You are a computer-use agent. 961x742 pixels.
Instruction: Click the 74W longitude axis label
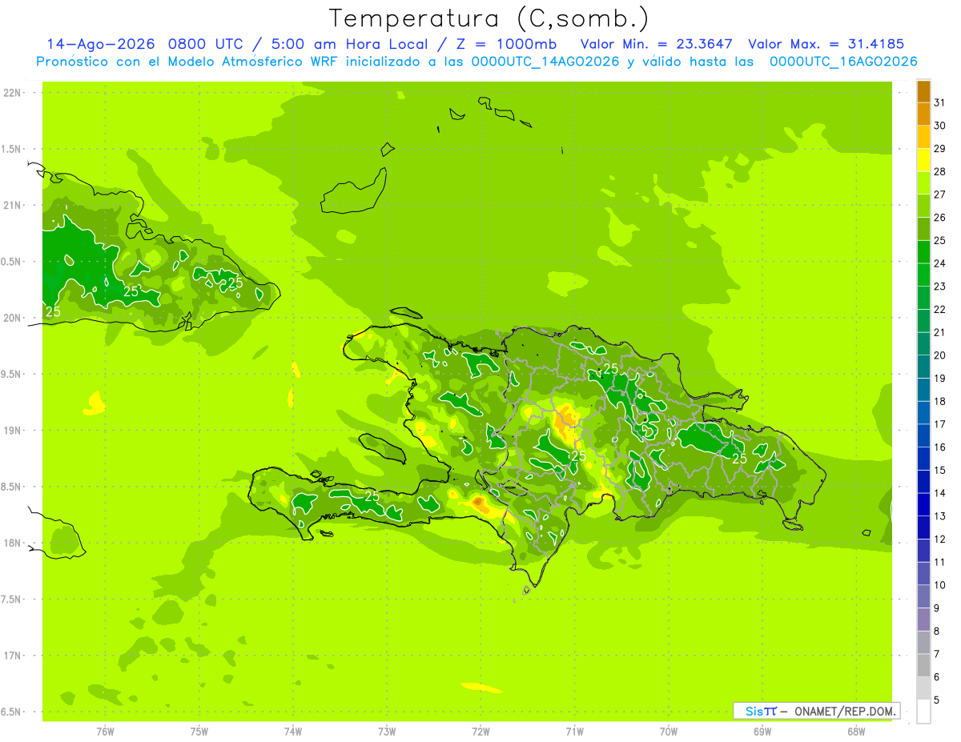point(293,731)
